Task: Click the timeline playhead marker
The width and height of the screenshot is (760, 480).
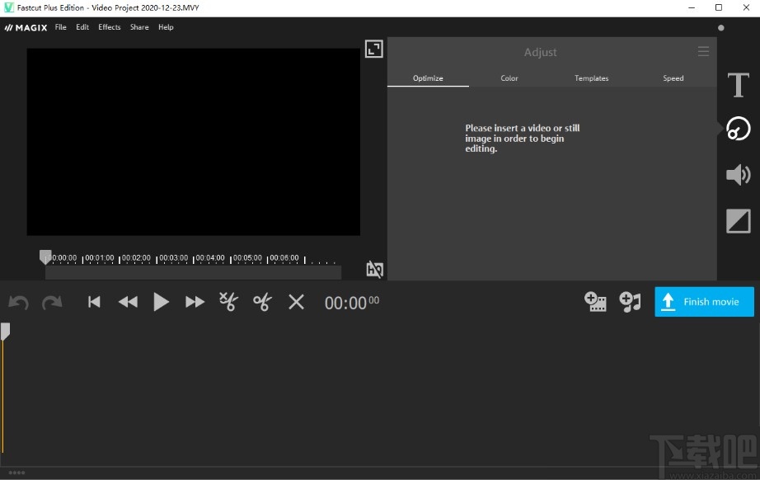Action: [x=45, y=257]
